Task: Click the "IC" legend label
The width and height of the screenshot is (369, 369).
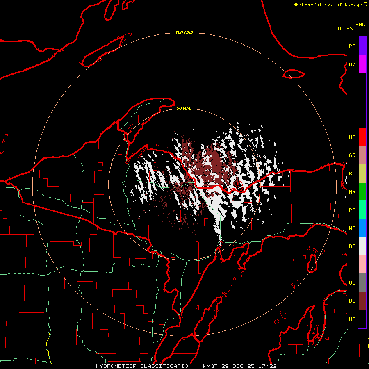Action: (352, 265)
